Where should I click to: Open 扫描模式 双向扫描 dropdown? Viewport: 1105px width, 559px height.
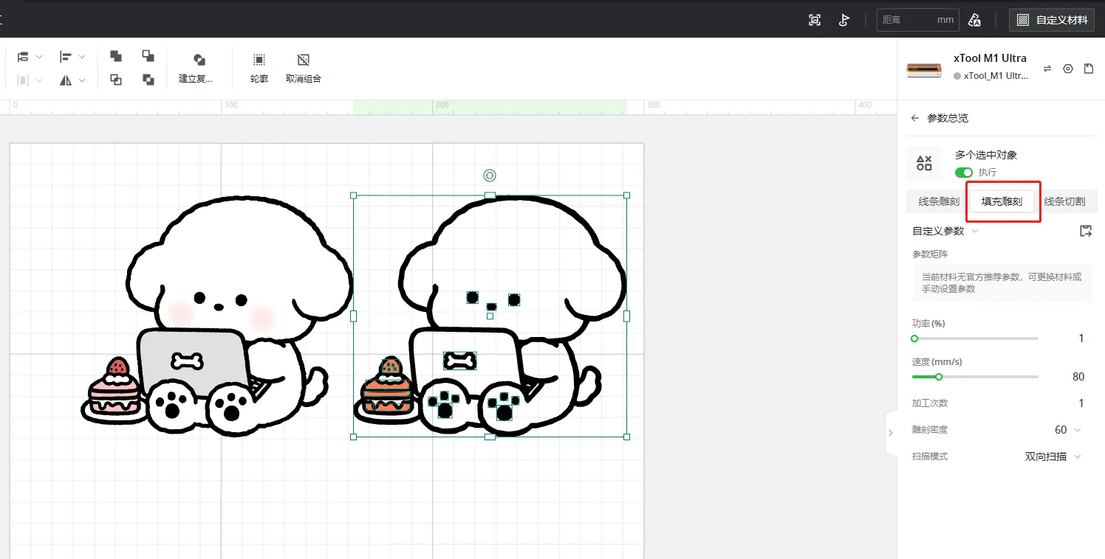[1053, 456]
